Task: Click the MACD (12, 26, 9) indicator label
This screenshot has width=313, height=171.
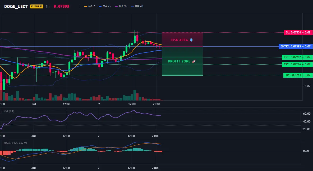Action: (15, 143)
